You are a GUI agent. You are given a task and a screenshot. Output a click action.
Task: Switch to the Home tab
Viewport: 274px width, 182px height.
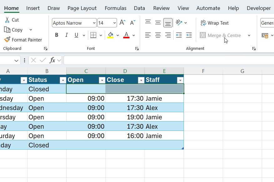(12, 8)
